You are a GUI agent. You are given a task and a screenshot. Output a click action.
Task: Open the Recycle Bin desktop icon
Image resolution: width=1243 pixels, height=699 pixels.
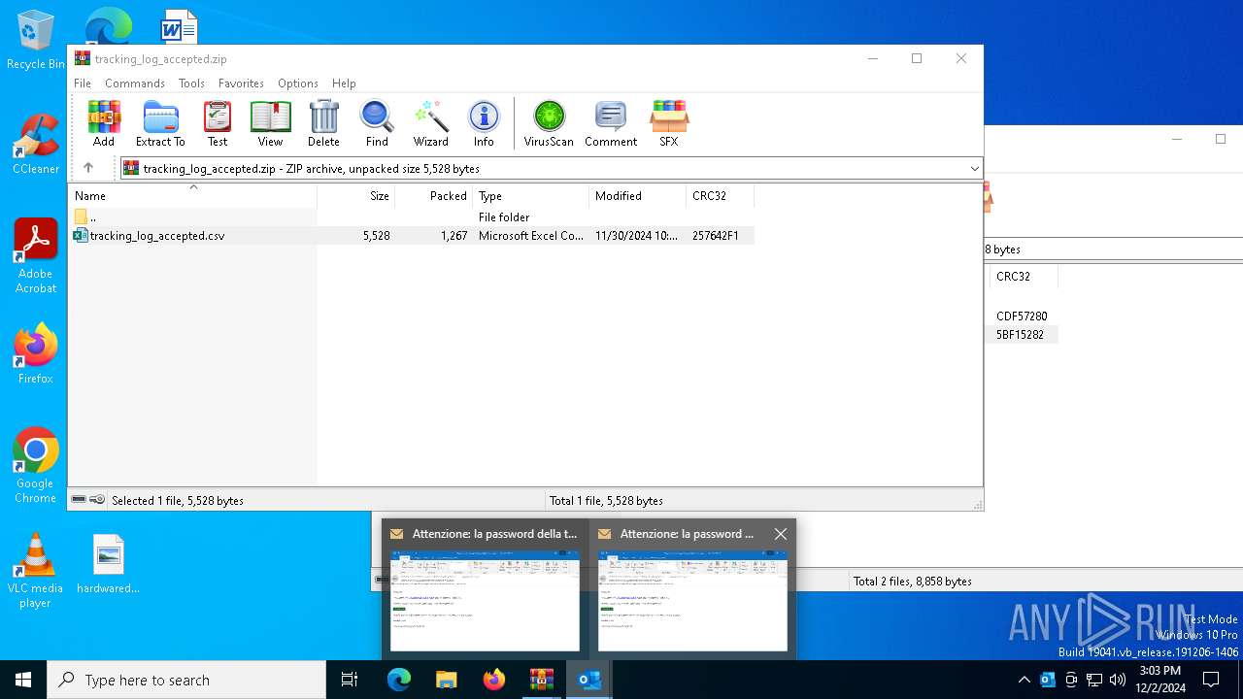[x=36, y=41]
